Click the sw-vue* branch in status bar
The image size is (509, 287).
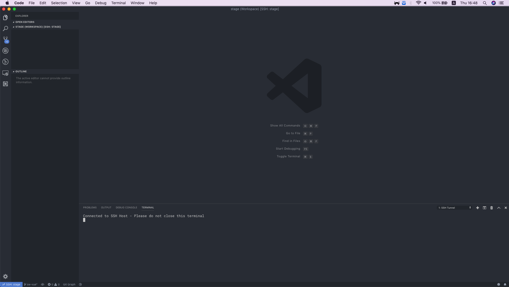pyautogui.click(x=31, y=284)
